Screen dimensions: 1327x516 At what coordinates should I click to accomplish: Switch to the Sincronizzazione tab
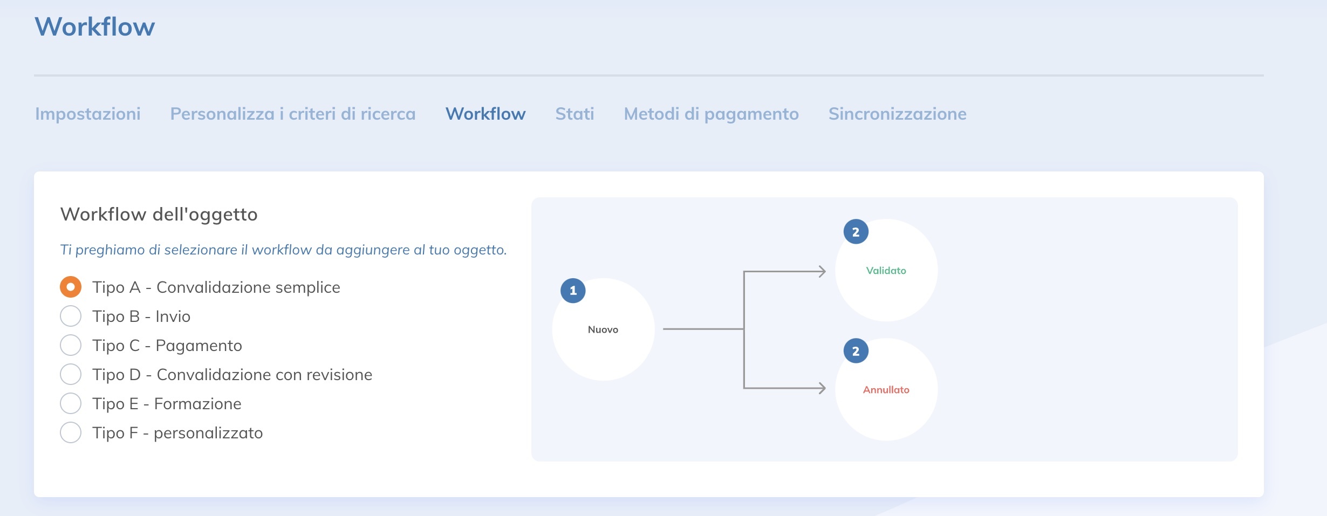pos(897,114)
